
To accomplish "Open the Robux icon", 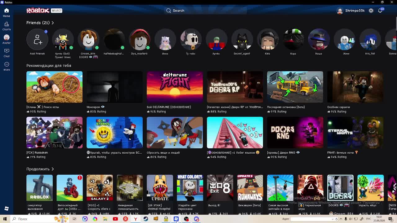I will [371, 11].
